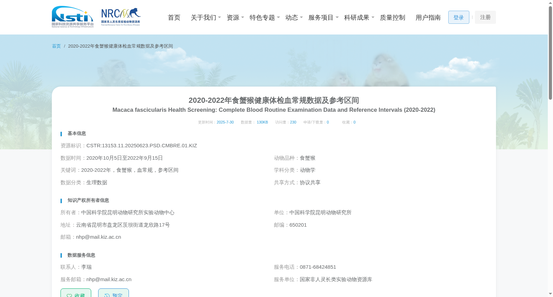Viewport: 553px width, 297px height.
Task: Click the first nhp@mail.kiz.ac.cn under 邮箱
Action: click(x=99, y=237)
